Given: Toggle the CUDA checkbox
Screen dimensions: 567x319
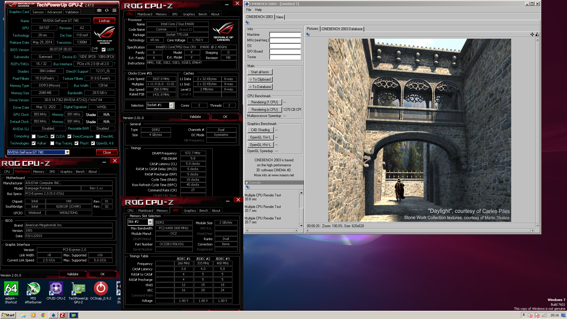Looking at the screenshot, I should click(x=53, y=136).
